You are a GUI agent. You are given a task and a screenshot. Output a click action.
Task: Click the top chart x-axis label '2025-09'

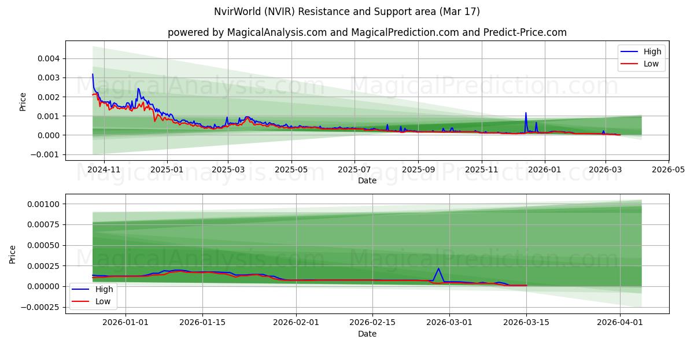[418, 170]
